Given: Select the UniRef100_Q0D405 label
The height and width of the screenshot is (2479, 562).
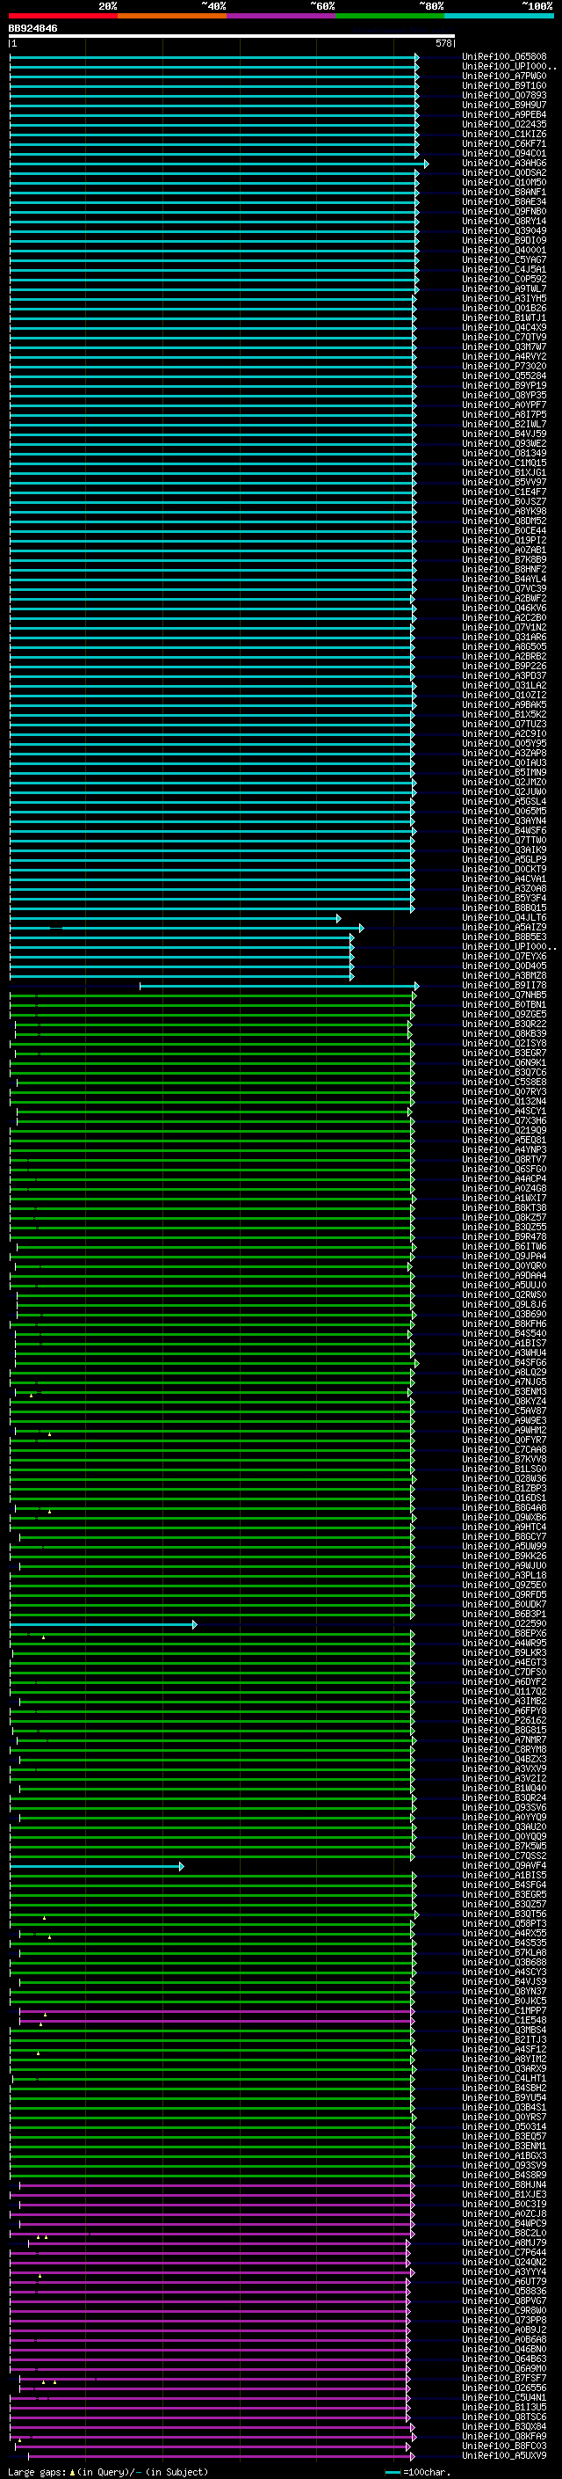Looking at the screenshot, I should (x=504, y=966).
